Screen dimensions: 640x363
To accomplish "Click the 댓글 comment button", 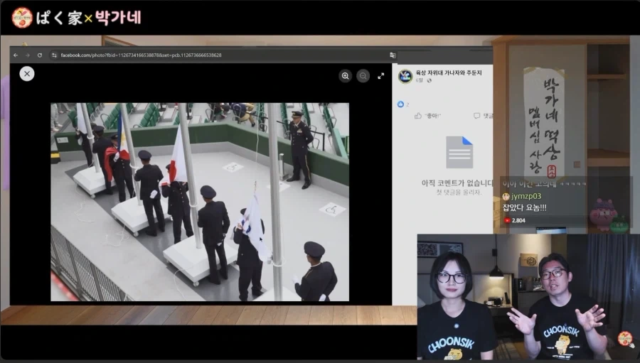I will tap(484, 116).
